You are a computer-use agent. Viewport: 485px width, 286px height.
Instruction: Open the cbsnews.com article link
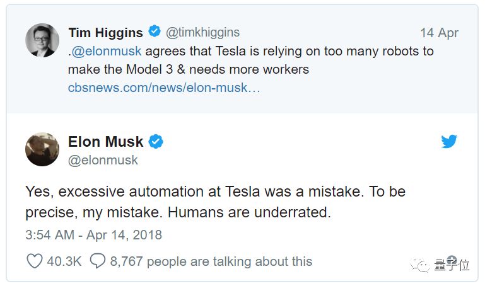164,88
